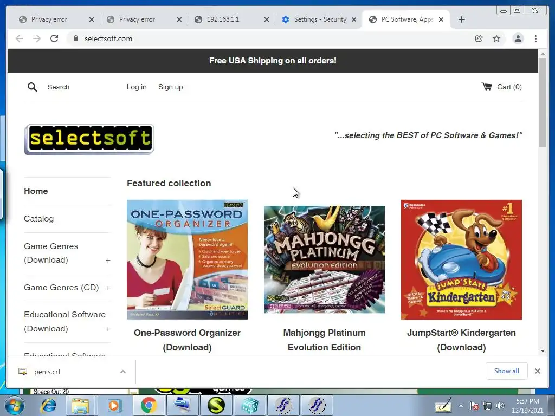555x416 pixels.
Task: Click the JumpStart® Kindergarten (Download) title
Action: click(x=461, y=340)
